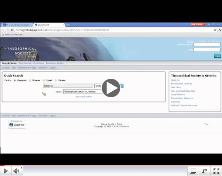The height and width of the screenshot is (176, 222).
Task: Select the Phrase radio button
Action: click(56, 81)
